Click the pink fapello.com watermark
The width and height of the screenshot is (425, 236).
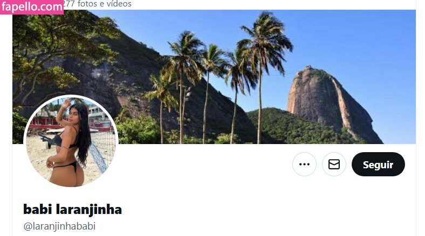[32, 7]
